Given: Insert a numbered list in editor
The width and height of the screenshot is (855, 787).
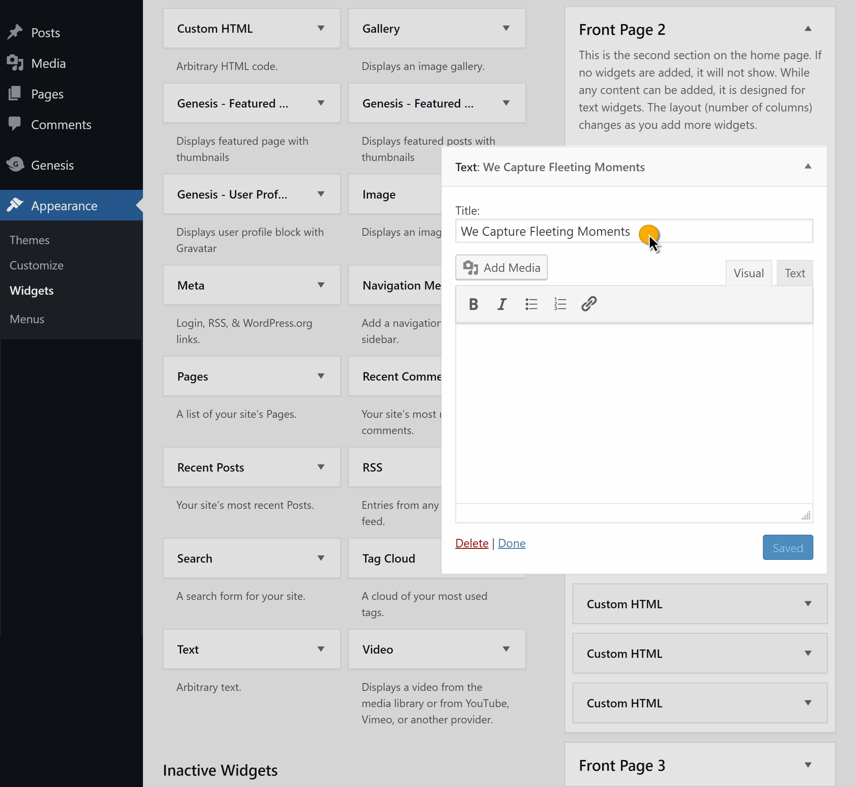Looking at the screenshot, I should point(560,304).
